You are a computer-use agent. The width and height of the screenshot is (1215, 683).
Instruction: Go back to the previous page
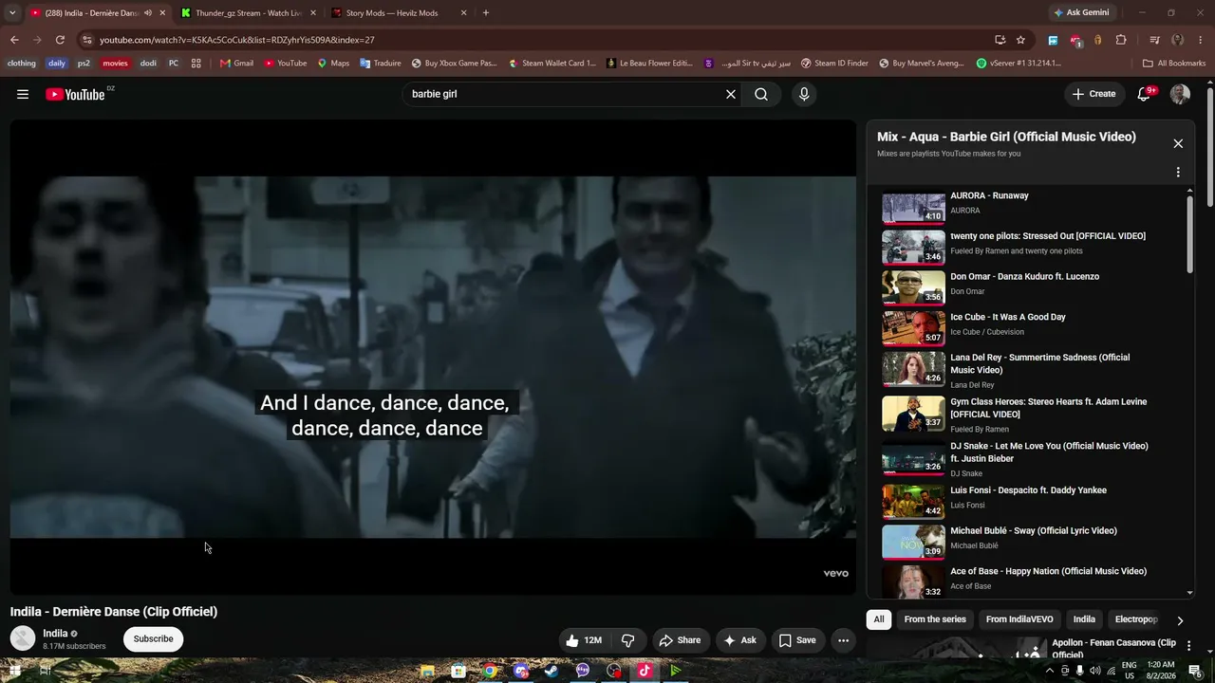click(14, 40)
